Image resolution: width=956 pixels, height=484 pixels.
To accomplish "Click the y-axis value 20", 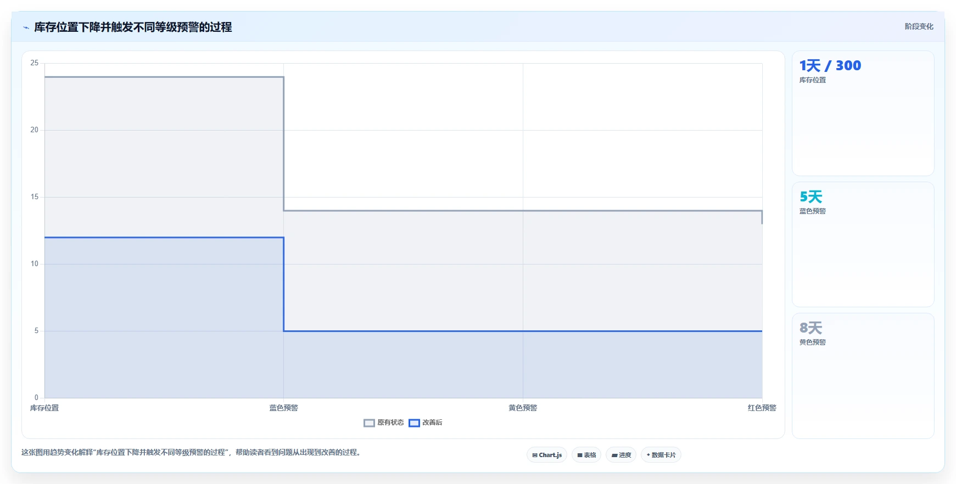I will point(35,130).
